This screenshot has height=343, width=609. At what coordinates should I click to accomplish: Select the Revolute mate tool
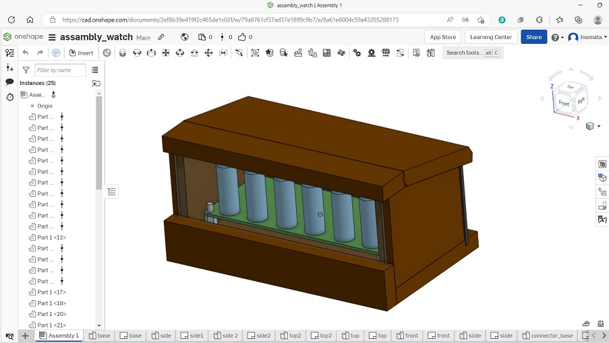(x=137, y=53)
